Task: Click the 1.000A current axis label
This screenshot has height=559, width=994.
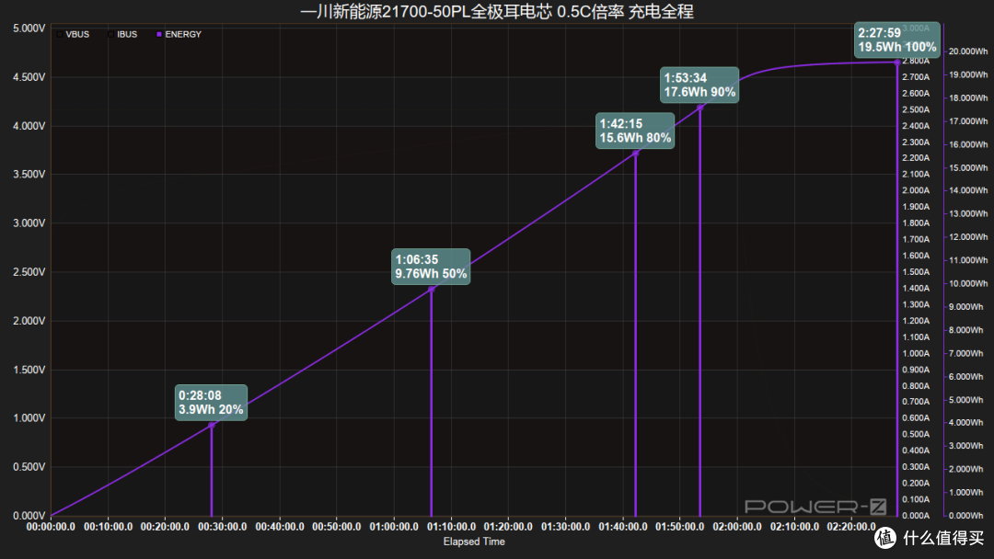Action: point(916,353)
